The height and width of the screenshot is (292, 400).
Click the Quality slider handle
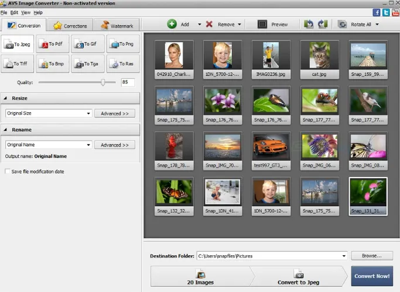click(103, 82)
